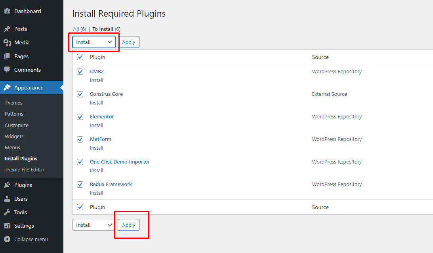Click the Plugin column header at top
Screen dimensions: 433x253
coord(97,57)
